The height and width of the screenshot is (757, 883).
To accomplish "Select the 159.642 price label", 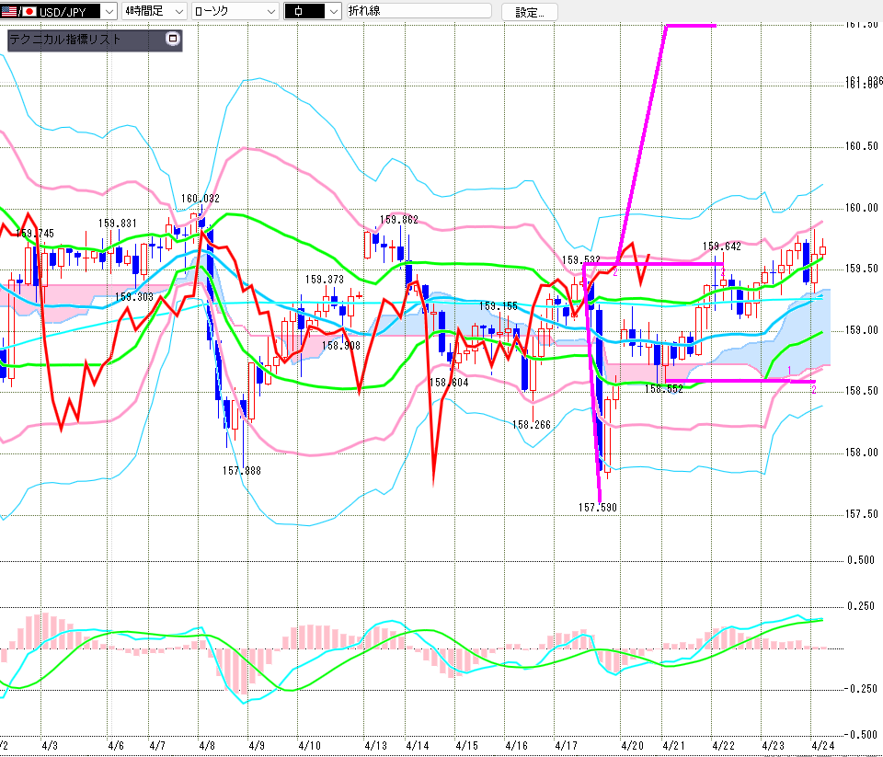I will (x=721, y=247).
